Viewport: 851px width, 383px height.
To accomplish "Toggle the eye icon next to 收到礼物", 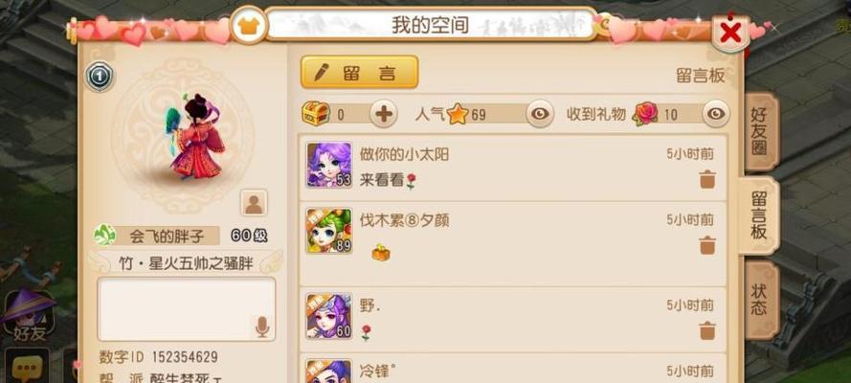I will point(716,113).
